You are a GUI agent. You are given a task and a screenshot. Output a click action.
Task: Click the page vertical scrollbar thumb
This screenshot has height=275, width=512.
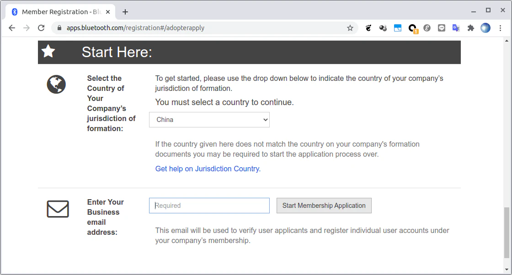click(507, 232)
